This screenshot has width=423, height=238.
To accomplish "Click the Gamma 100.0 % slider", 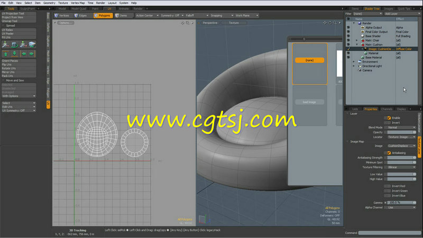I will [401, 203].
